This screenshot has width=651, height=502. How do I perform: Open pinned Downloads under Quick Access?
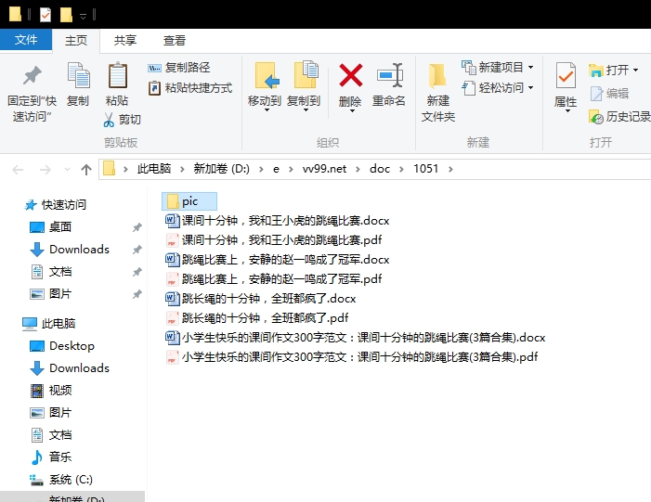pos(70,250)
